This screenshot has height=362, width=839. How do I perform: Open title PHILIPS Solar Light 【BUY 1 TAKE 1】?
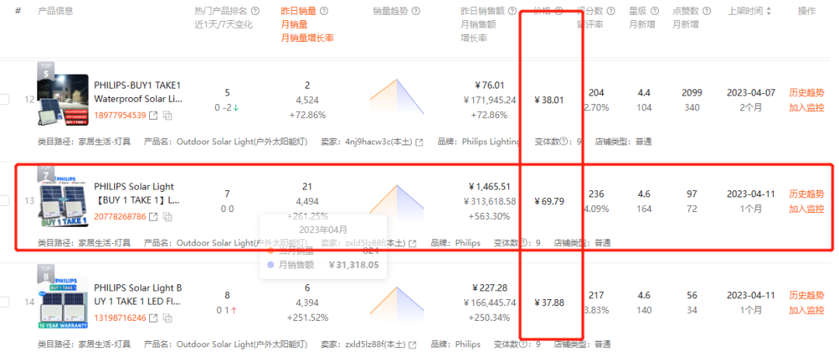tap(137, 193)
